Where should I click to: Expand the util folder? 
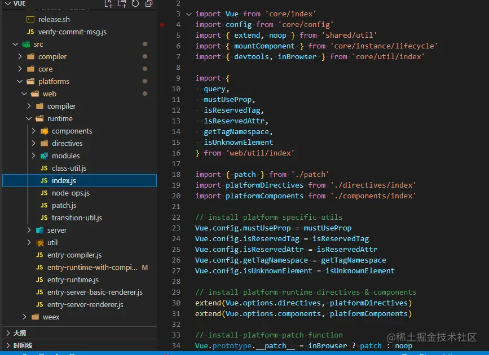29,242
